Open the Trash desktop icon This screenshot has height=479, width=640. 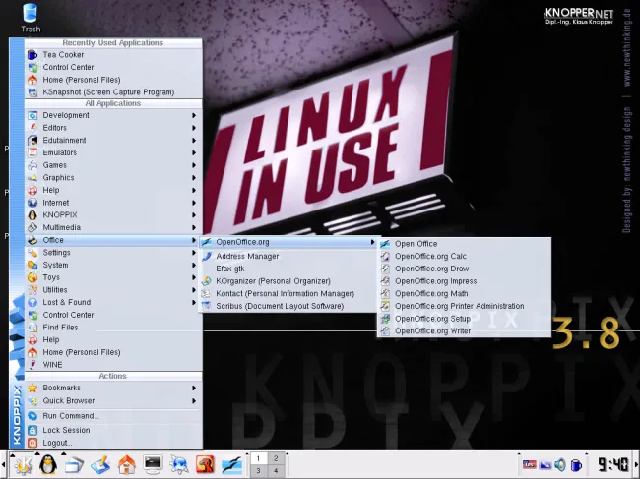(x=31, y=18)
